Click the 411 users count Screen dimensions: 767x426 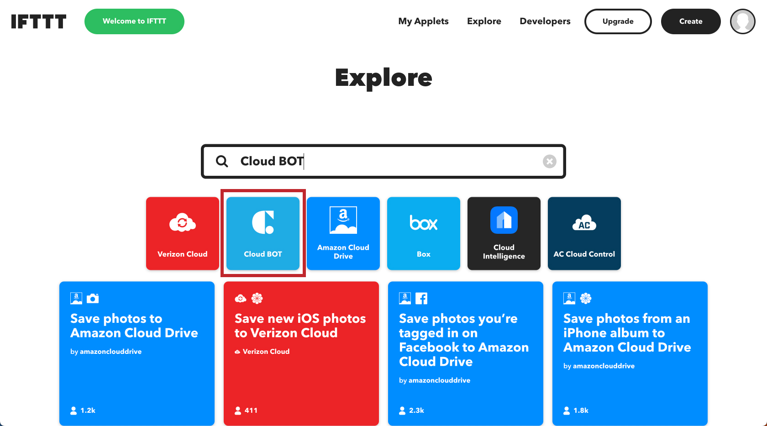tap(246, 410)
